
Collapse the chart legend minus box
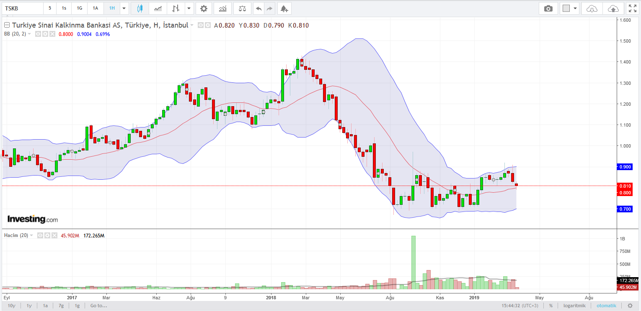(7, 25)
